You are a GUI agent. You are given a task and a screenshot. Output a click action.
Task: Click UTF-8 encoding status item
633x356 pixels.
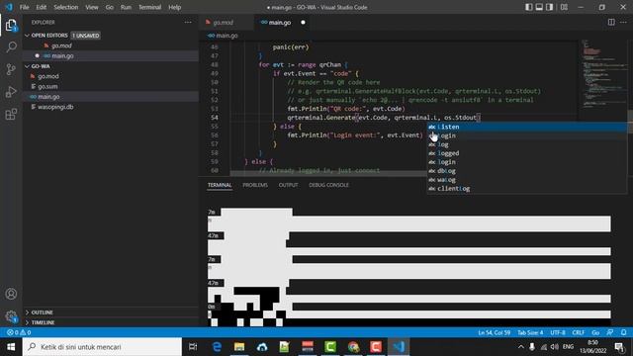click(x=558, y=332)
